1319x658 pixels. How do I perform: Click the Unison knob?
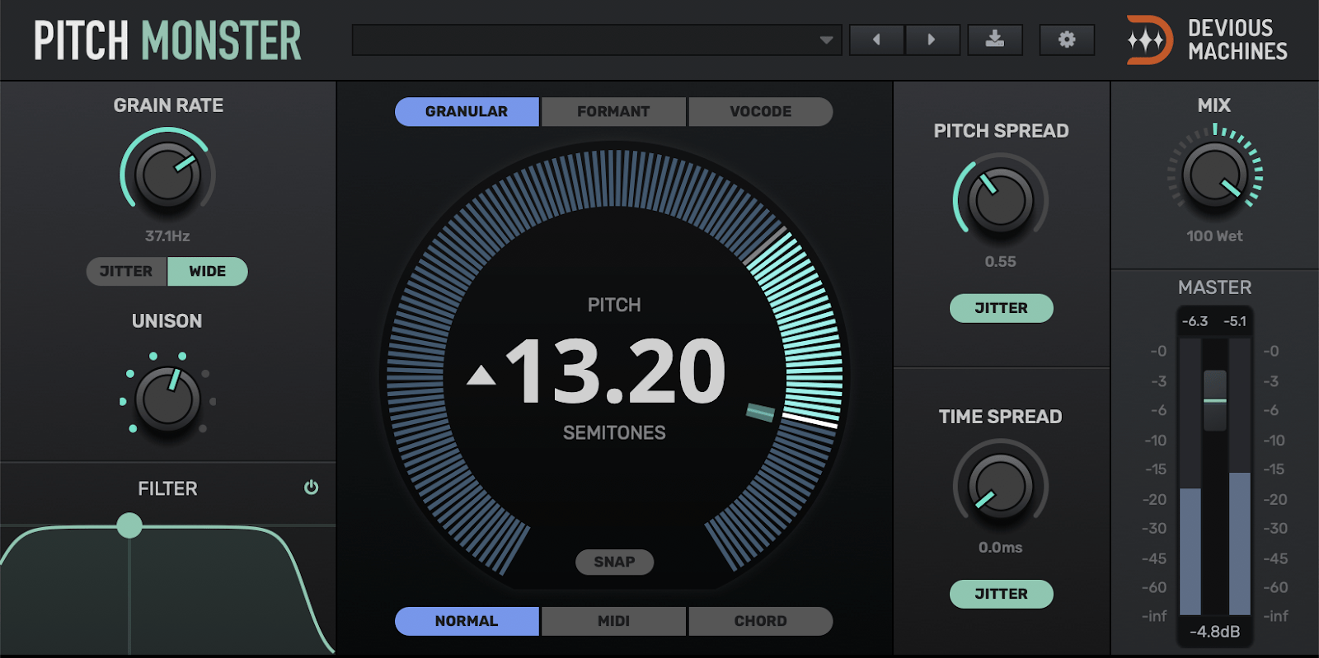[x=168, y=400]
